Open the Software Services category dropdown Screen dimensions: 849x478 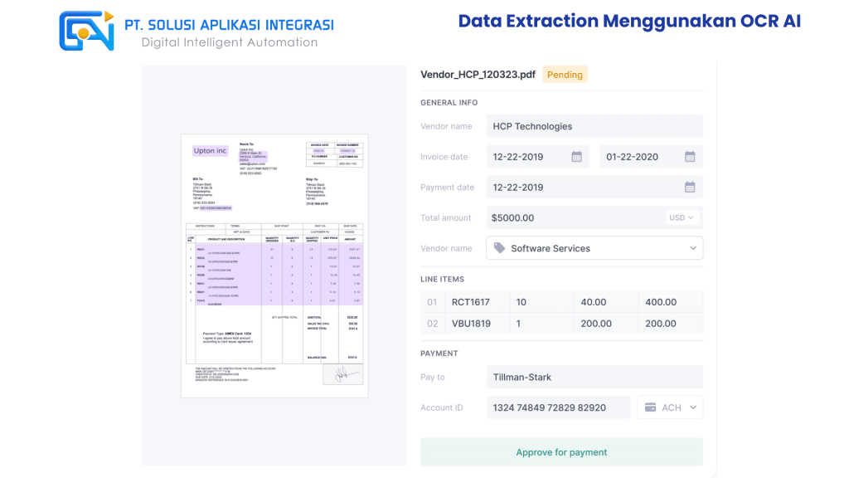point(693,248)
